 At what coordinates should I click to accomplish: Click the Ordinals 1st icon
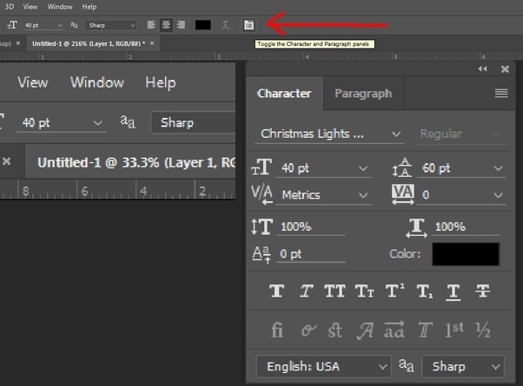454,330
